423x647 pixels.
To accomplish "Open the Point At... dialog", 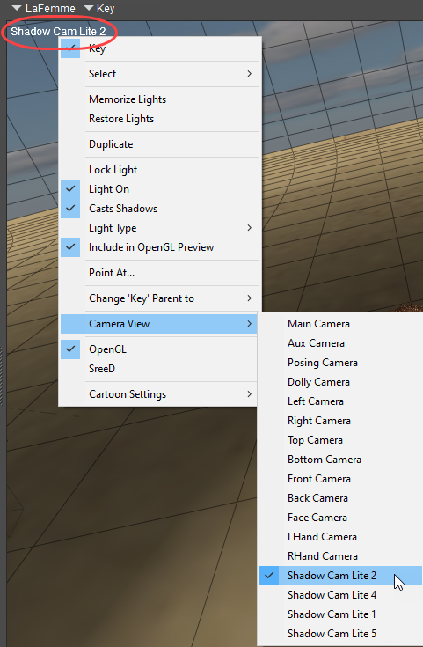I will [x=112, y=273].
